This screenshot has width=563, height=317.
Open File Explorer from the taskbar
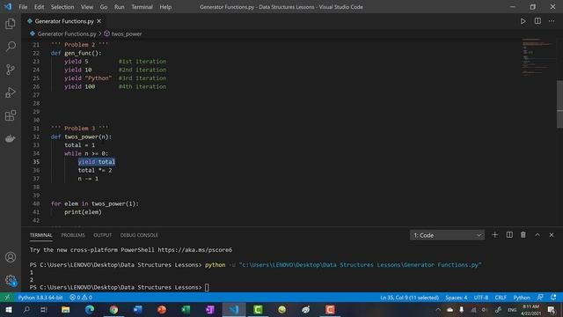(x=66, y=309)
